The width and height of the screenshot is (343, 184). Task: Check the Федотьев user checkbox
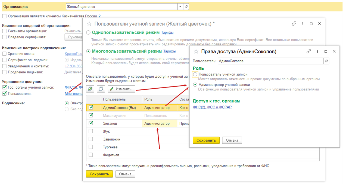[91, 155]
